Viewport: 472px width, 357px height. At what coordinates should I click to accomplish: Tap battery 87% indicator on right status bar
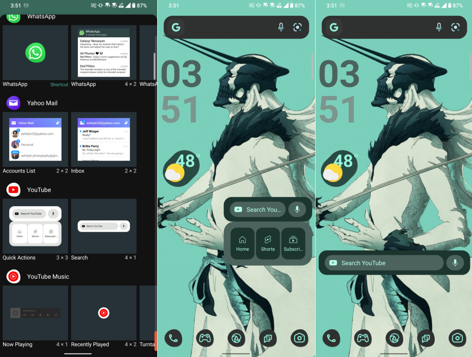tap(455, 6)
